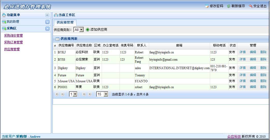
Task: Go to previous page of supplier list
Action: [x=63, y=94]
